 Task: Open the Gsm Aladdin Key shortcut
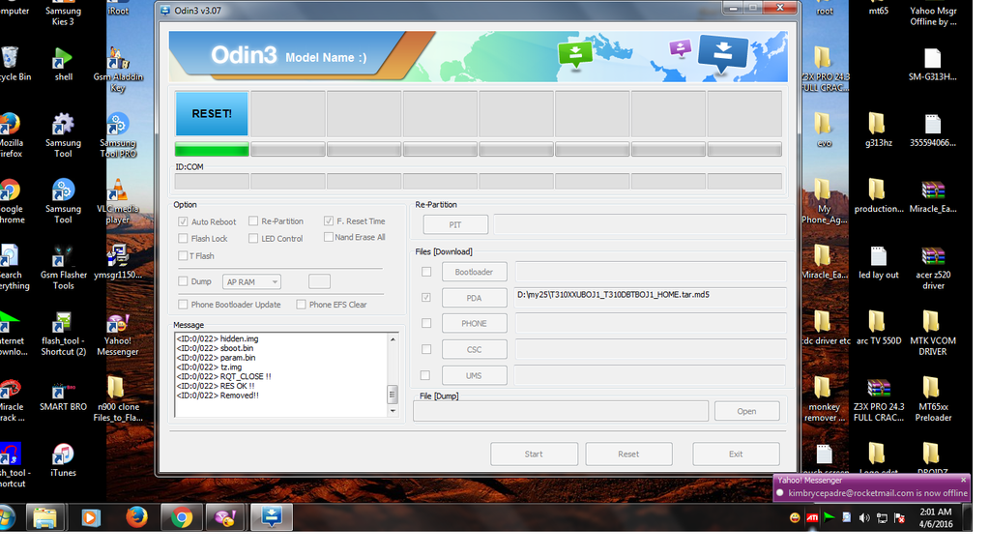117,61
